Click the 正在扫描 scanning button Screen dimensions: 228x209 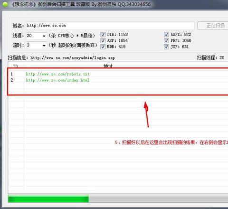(x=213, y=25)
